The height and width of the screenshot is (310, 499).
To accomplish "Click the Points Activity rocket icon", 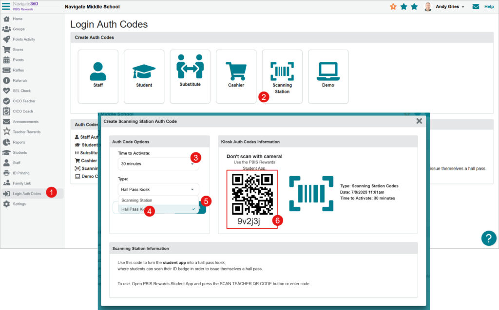I will click(6, 39).
